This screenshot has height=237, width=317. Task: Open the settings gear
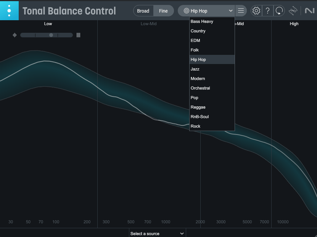tap(256, 11)
